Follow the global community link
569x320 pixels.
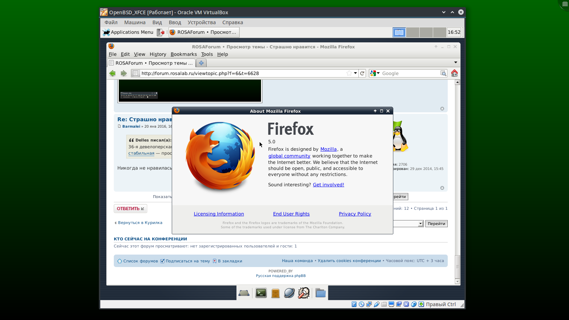coord(289,156)
